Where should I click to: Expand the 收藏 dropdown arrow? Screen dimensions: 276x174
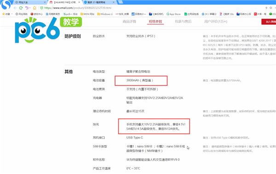(12, 14)
